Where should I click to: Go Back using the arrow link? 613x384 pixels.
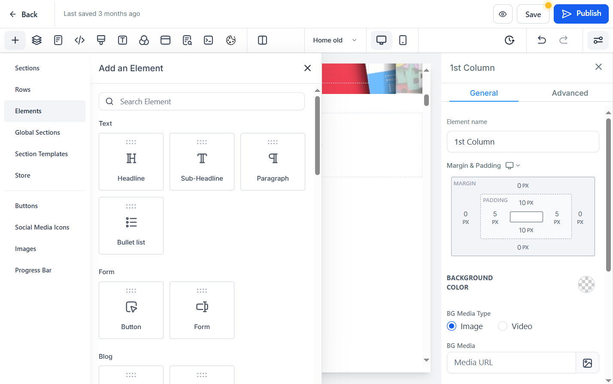click(x=24, y=14)
